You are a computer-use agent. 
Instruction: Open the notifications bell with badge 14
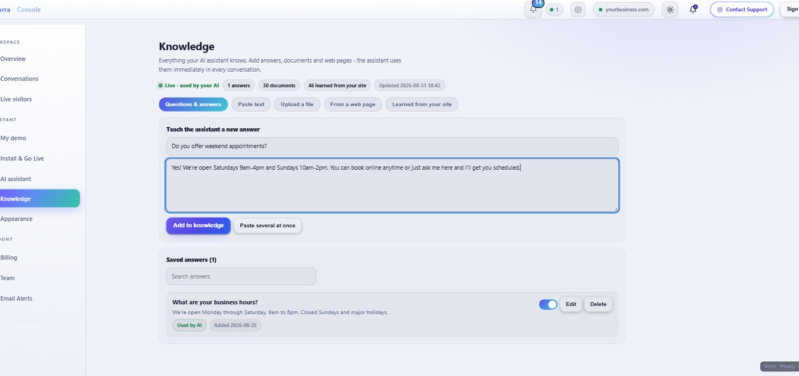pos(533,10)
